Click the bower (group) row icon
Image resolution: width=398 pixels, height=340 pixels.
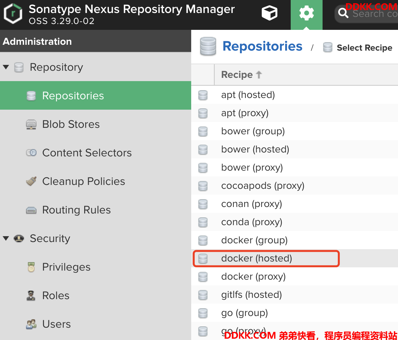203,131
